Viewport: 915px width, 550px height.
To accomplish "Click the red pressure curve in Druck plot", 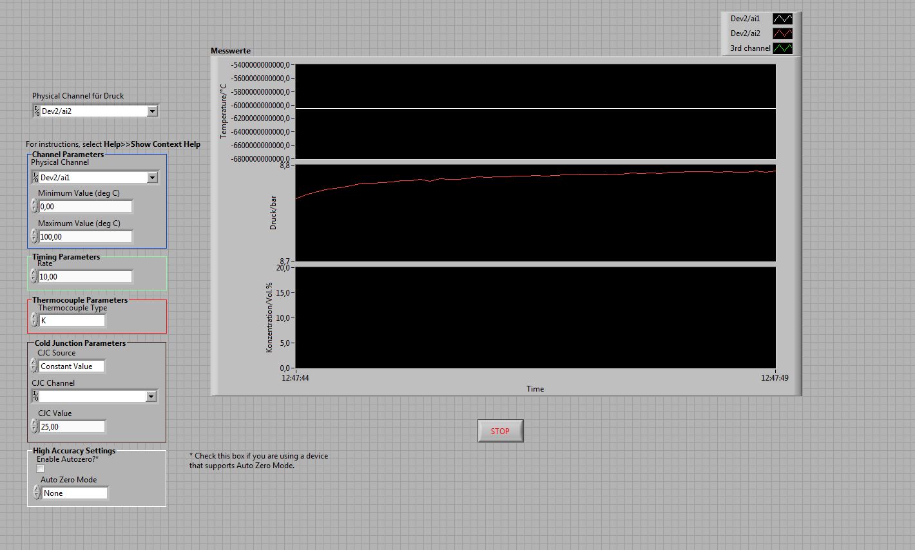I will click(535, 176).
